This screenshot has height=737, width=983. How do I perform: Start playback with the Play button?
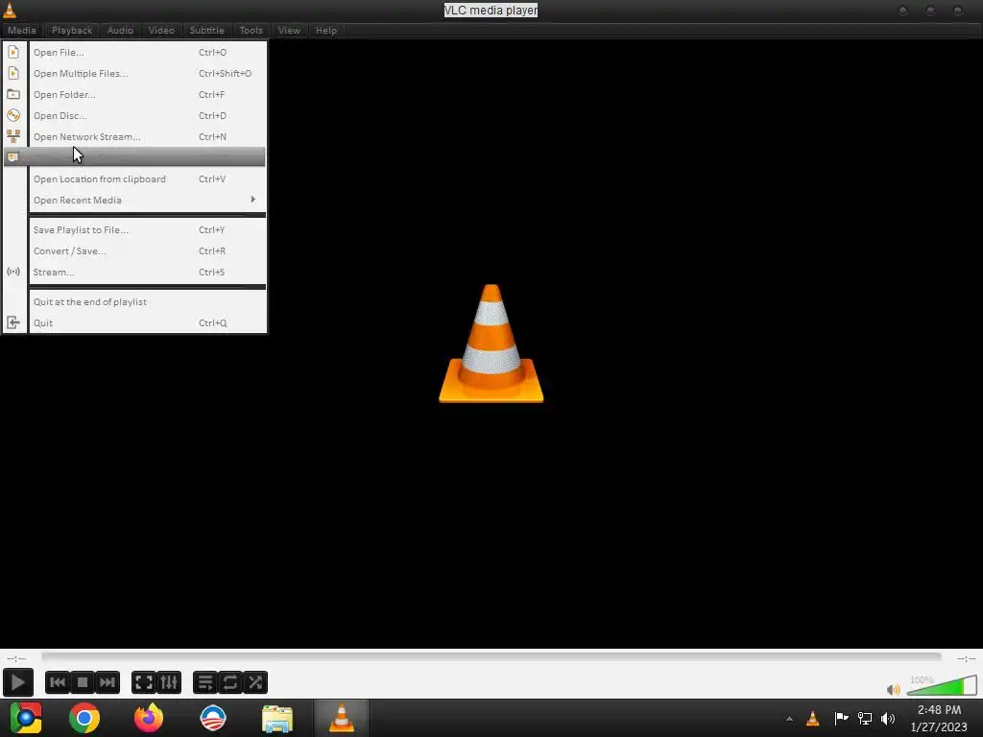[17, 682]
